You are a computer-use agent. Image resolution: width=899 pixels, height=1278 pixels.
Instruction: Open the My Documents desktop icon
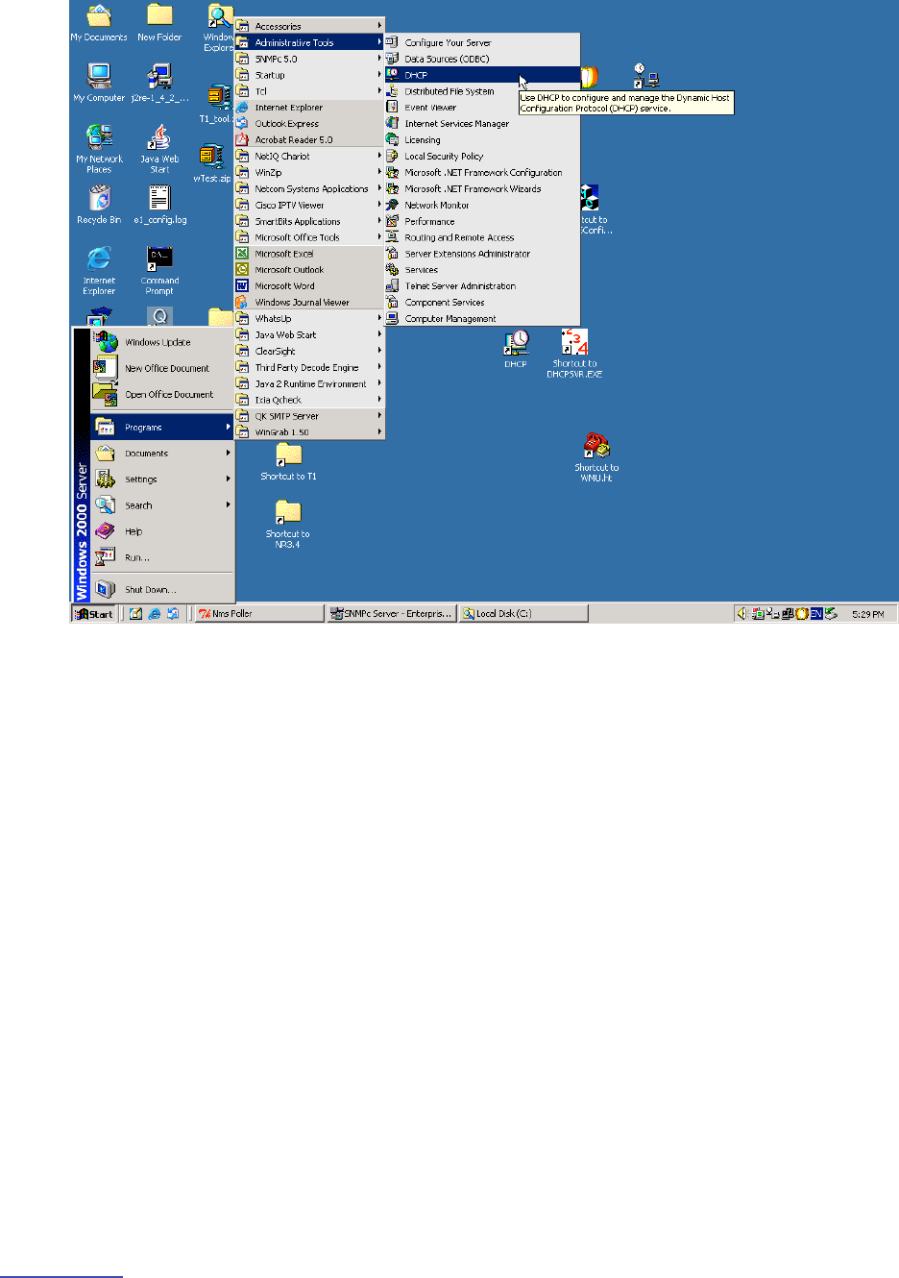click(99, 23)
